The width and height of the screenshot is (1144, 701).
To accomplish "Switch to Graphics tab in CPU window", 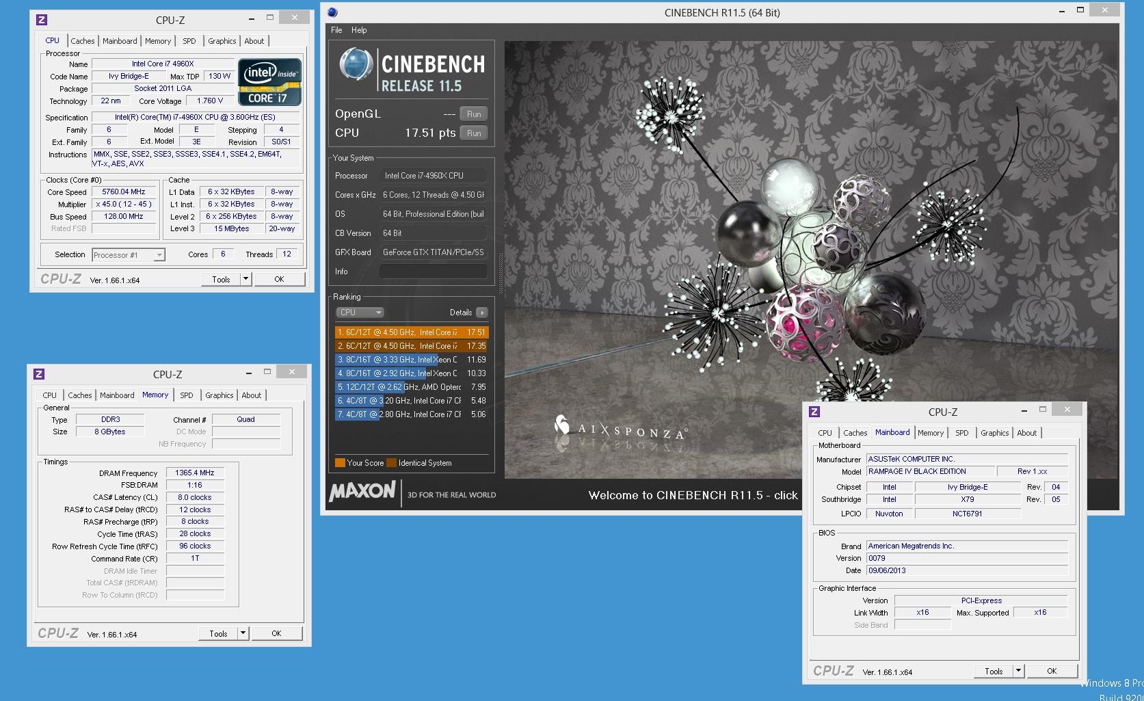I will (222, 41).
